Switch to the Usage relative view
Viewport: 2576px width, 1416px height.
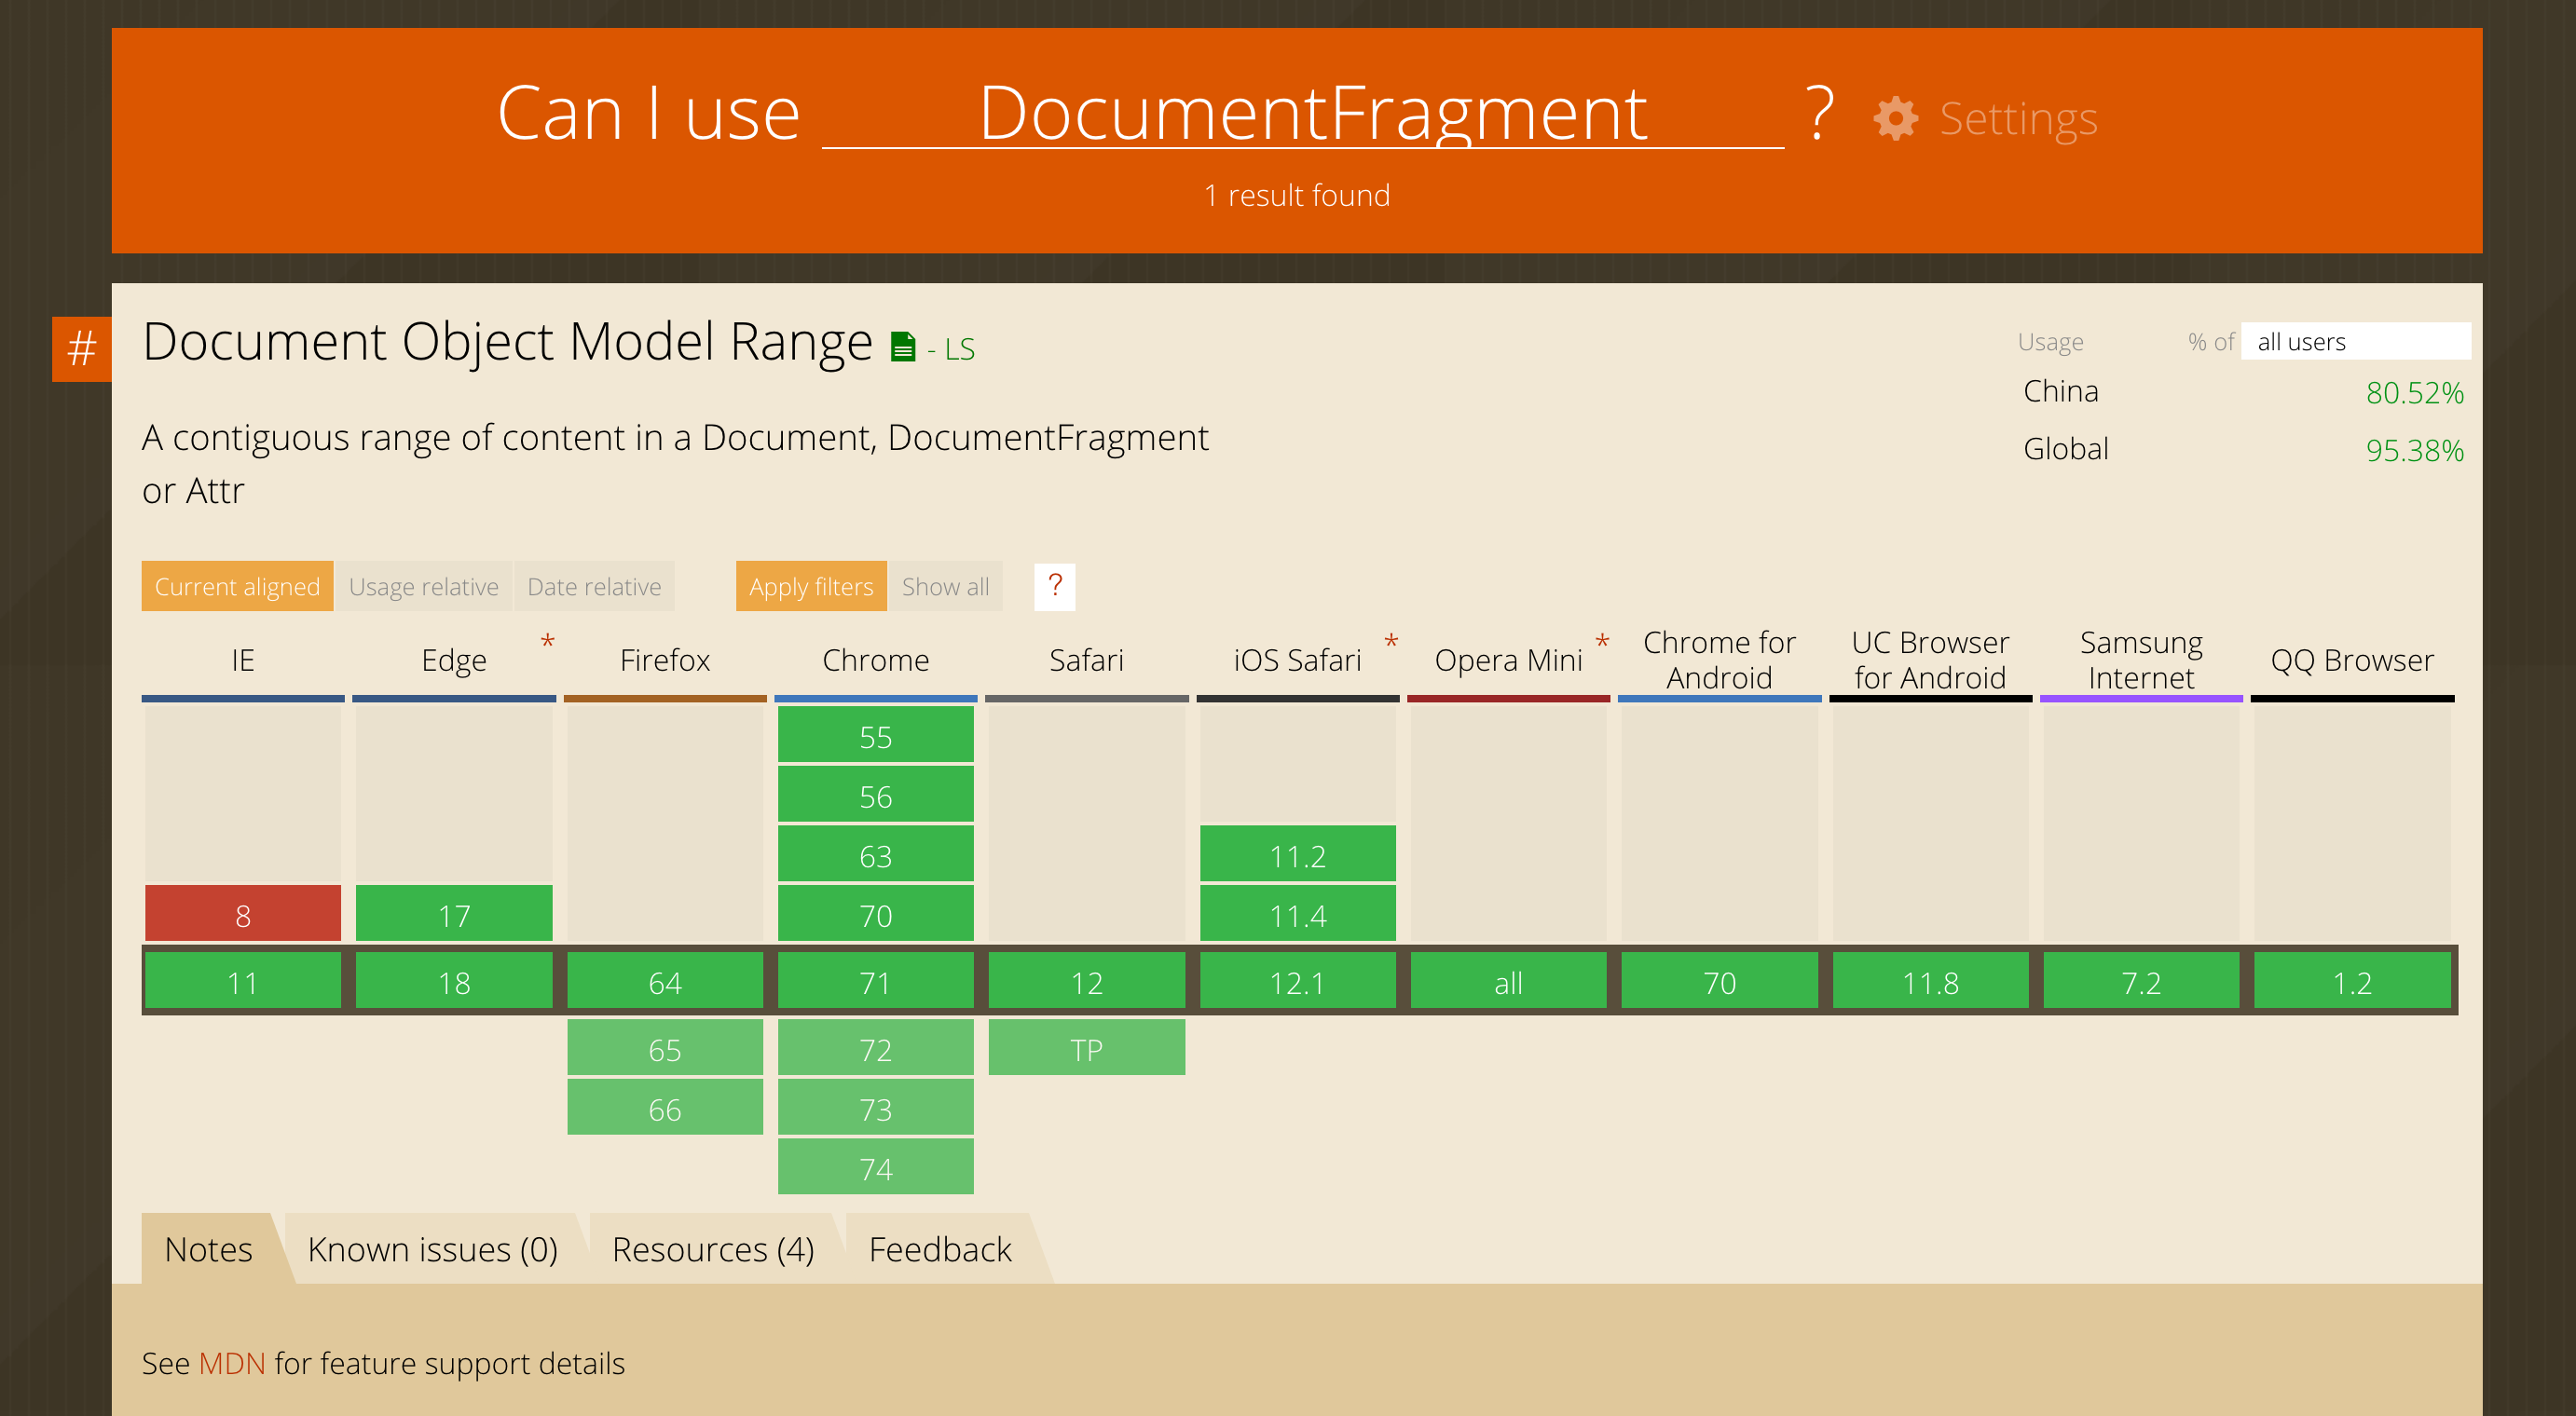[423, 587]
